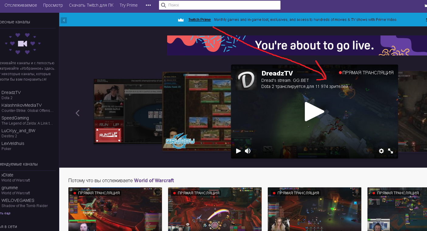Collapse the sidebar with the arrow button

[x=64, y=20]
